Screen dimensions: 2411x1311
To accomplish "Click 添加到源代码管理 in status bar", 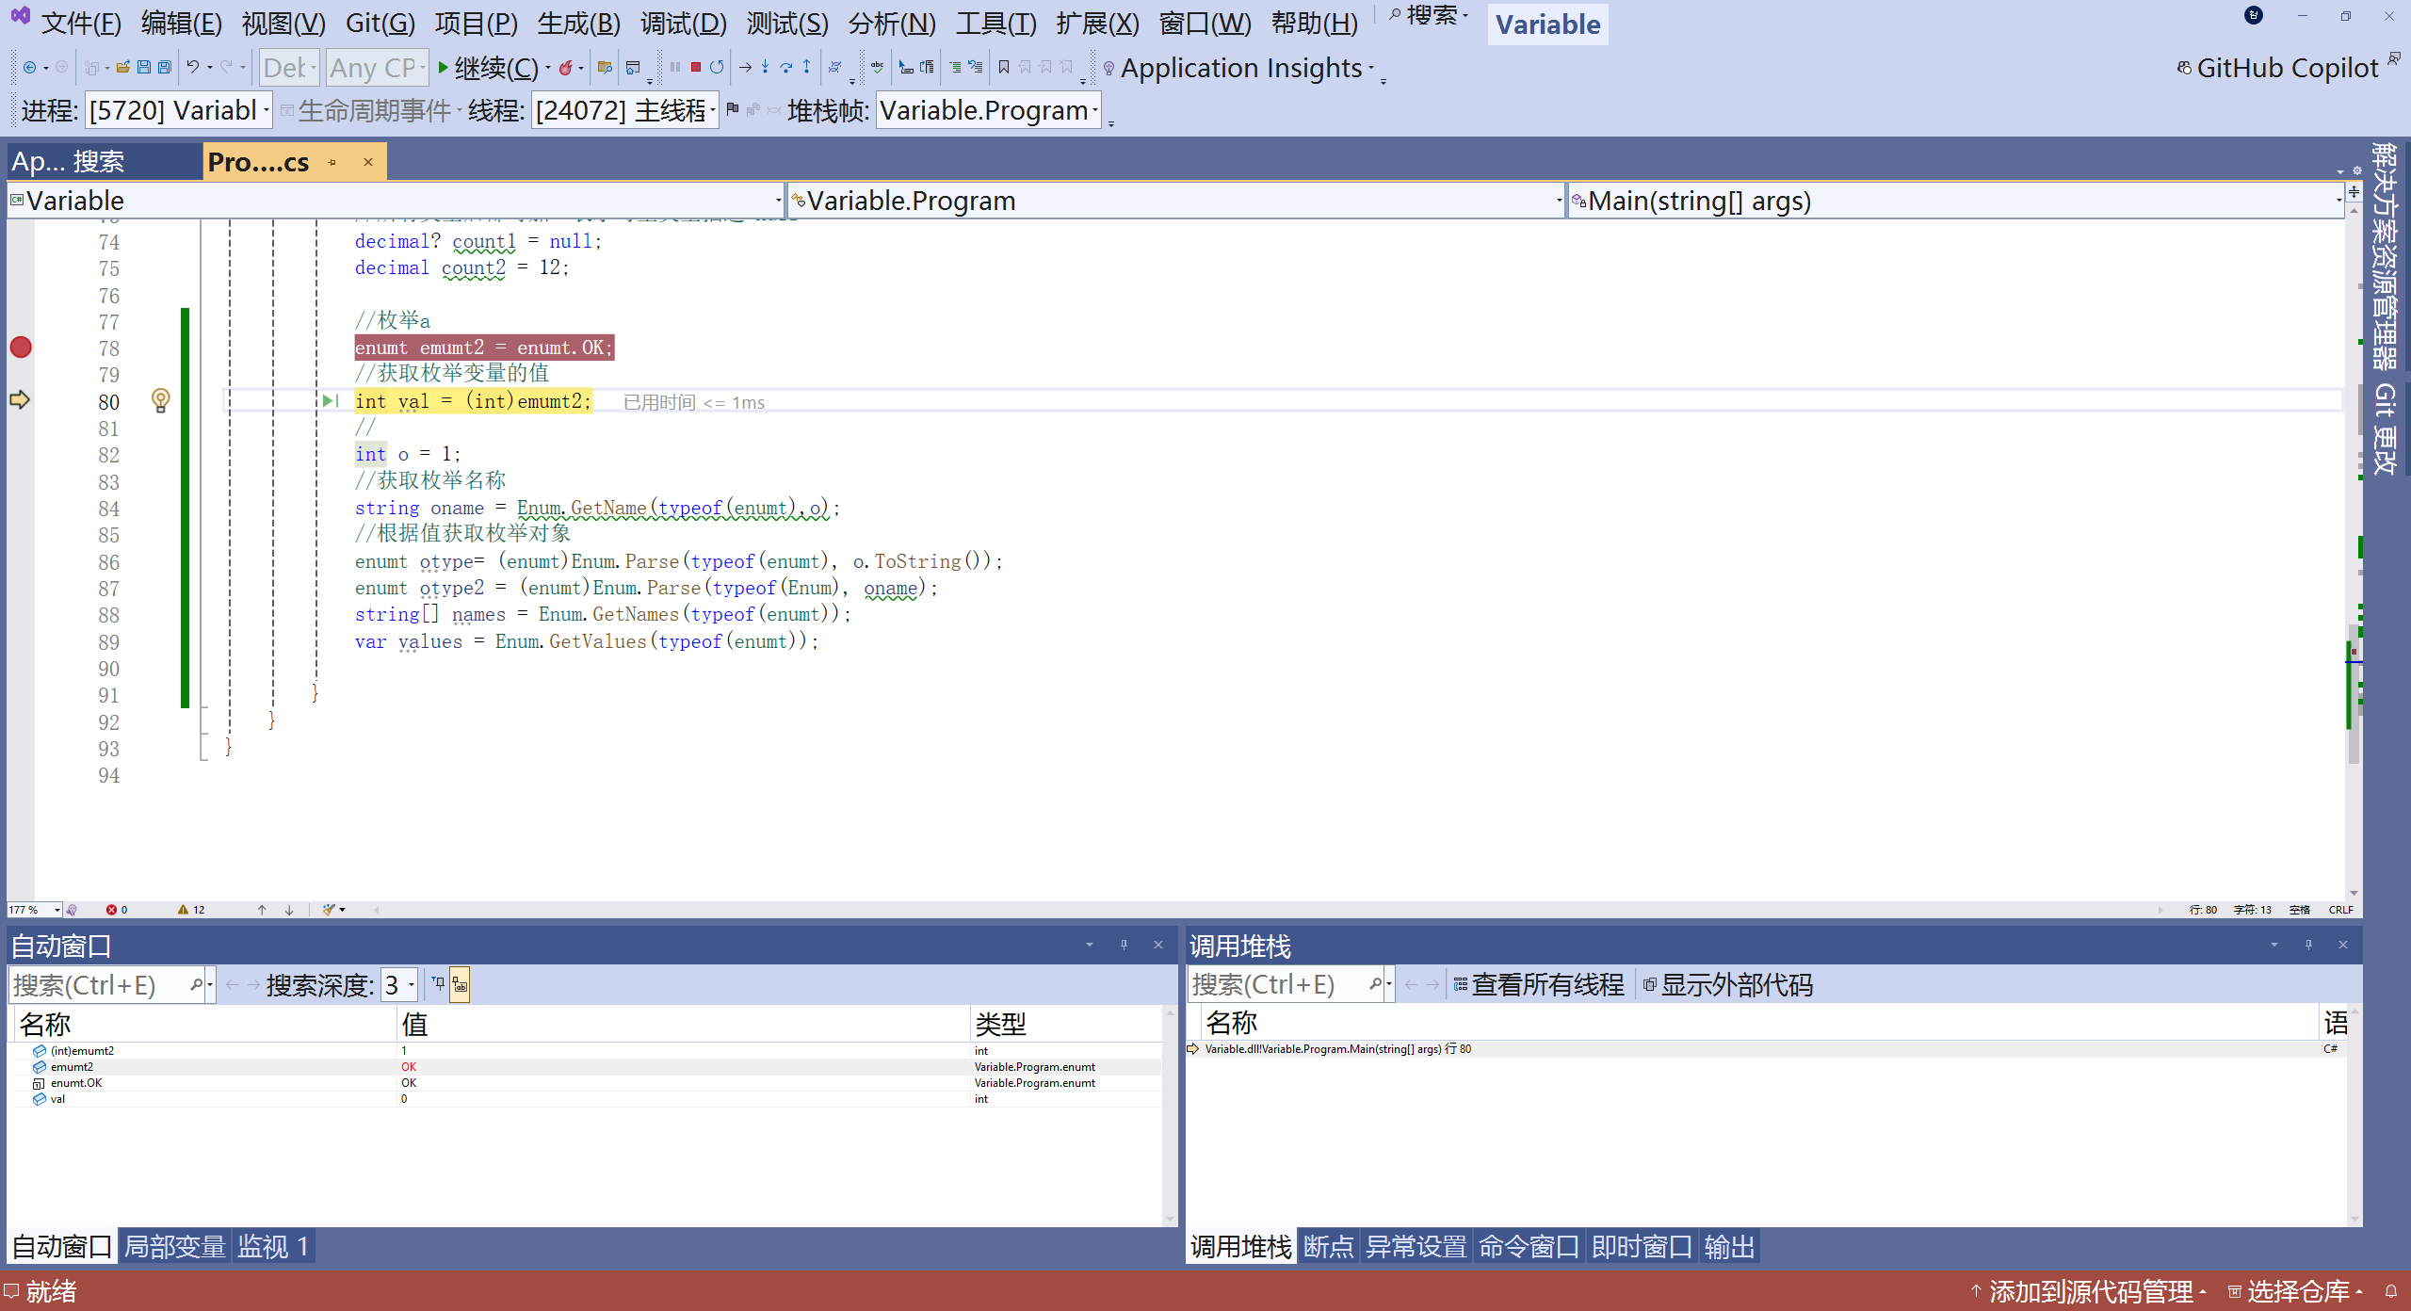I will [2090, 1291].
